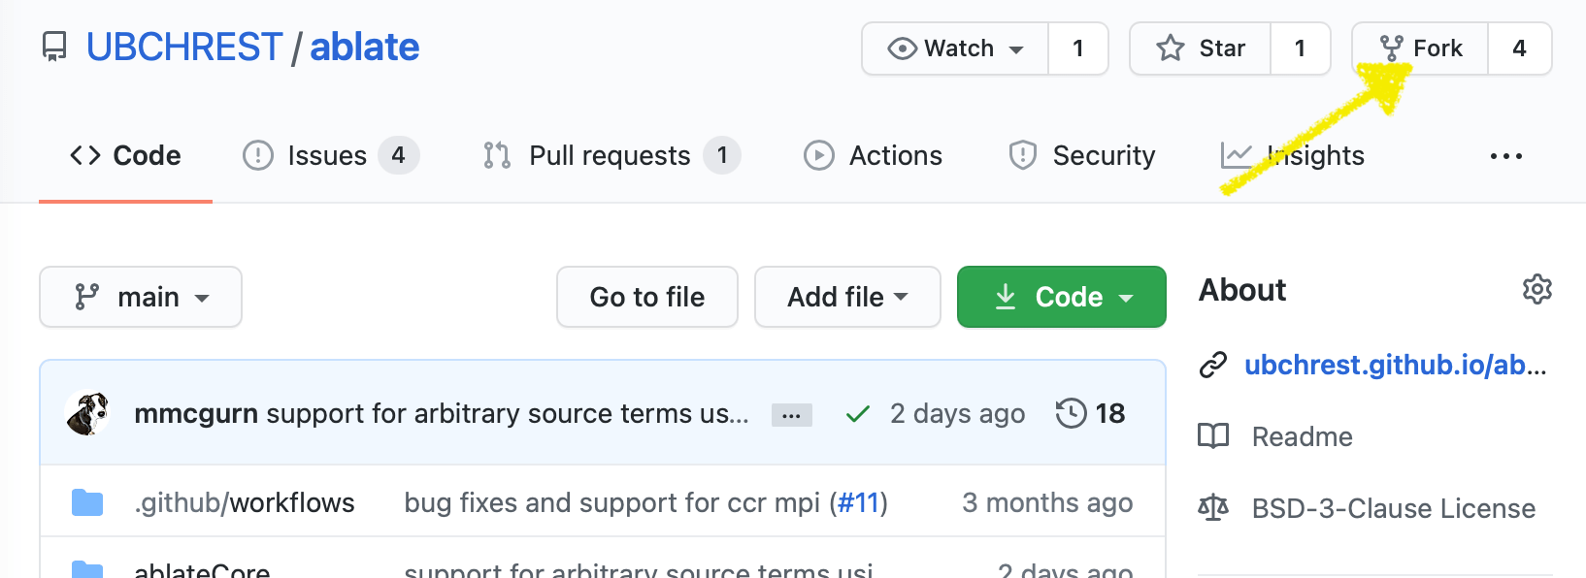1586x578 pixels.
Task: Click the branch icon beside main
Action: tap(87, 297)
